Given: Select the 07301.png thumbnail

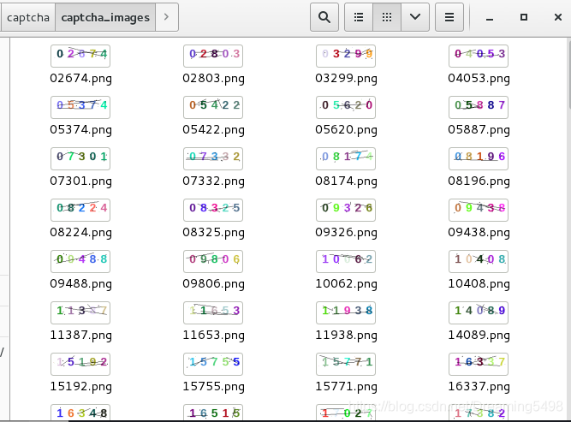Looking at the screenshot, I should (80, 158).
